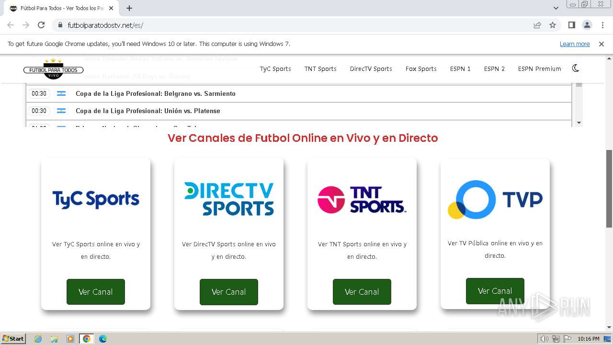Click Argentina flag beside Belgrano vs. Sarmiento
The width and height of the screenshot is (613, 345).
(x=61, y=93)
